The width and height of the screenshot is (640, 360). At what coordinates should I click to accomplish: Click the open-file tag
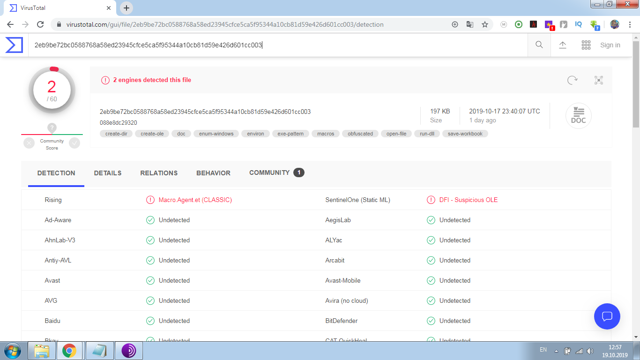(396, 134)
